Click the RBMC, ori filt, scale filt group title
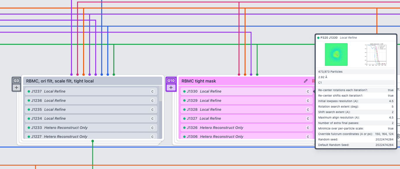Screen dimensions: 400x169 (x=60, y=81)
